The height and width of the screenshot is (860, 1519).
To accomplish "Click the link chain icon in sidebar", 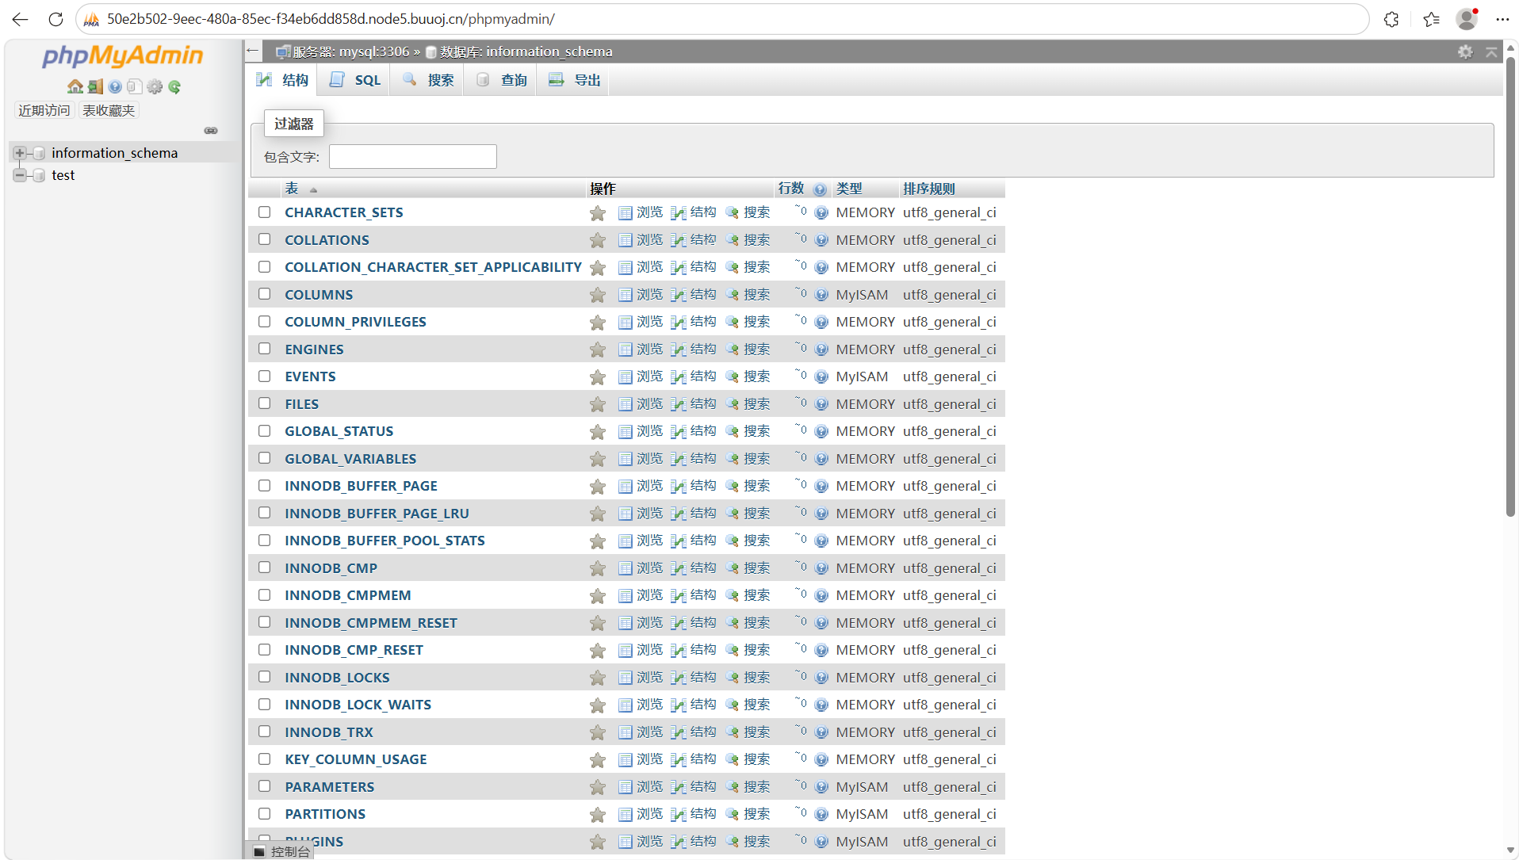I will pos(211,130).
